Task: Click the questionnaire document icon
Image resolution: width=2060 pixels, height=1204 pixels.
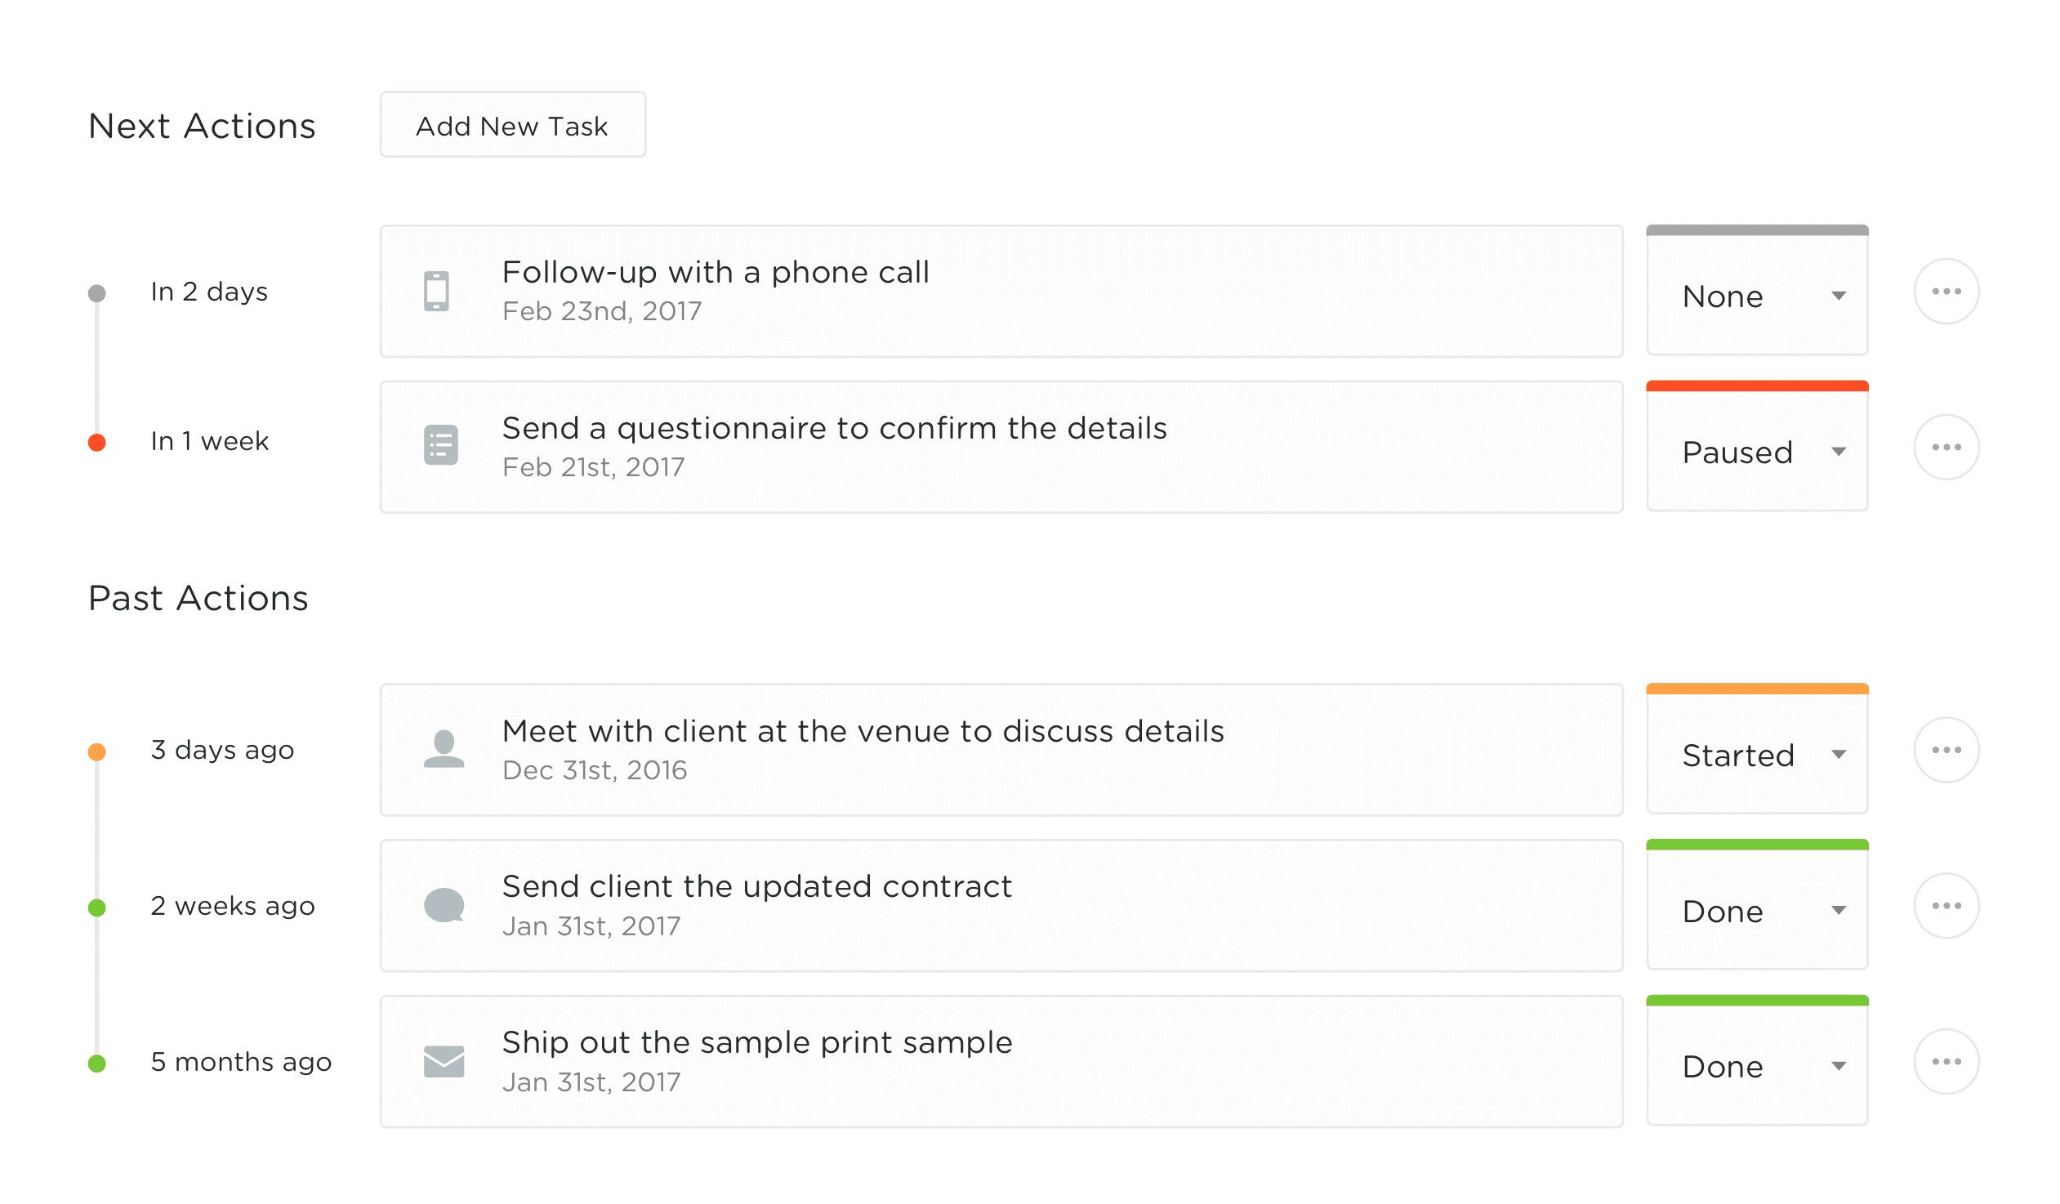Action: pos(441,446)
